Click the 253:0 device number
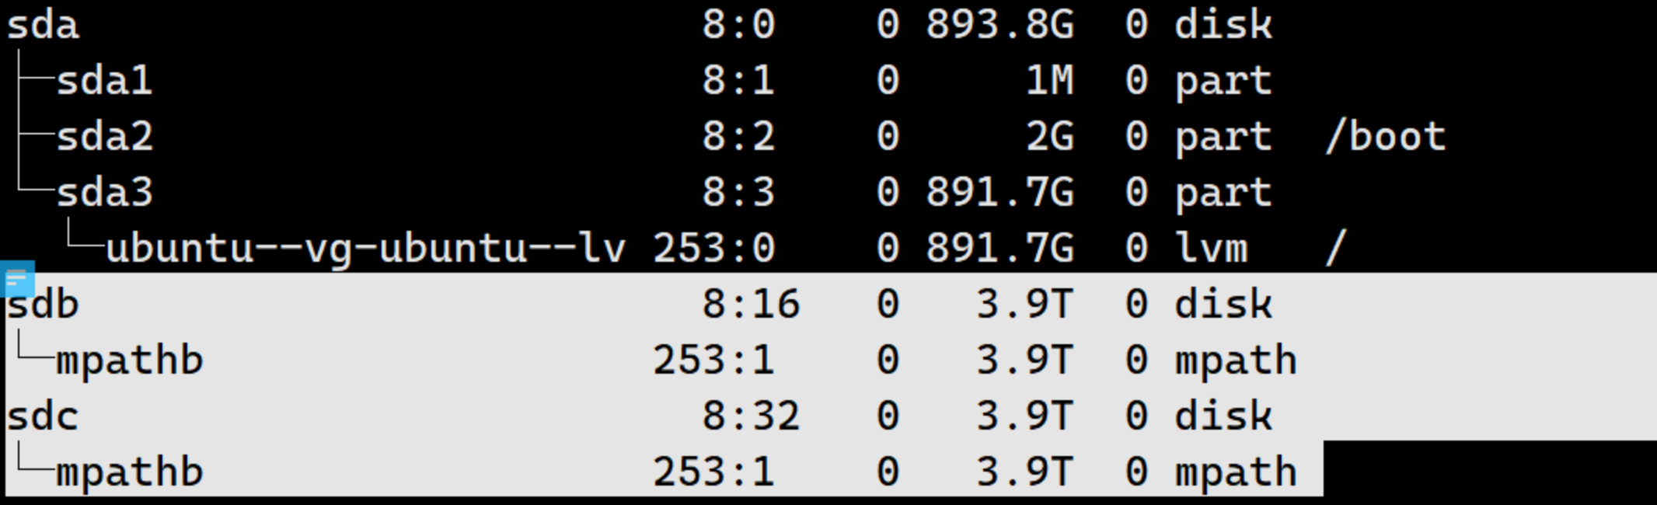 [x=714, y=249]
